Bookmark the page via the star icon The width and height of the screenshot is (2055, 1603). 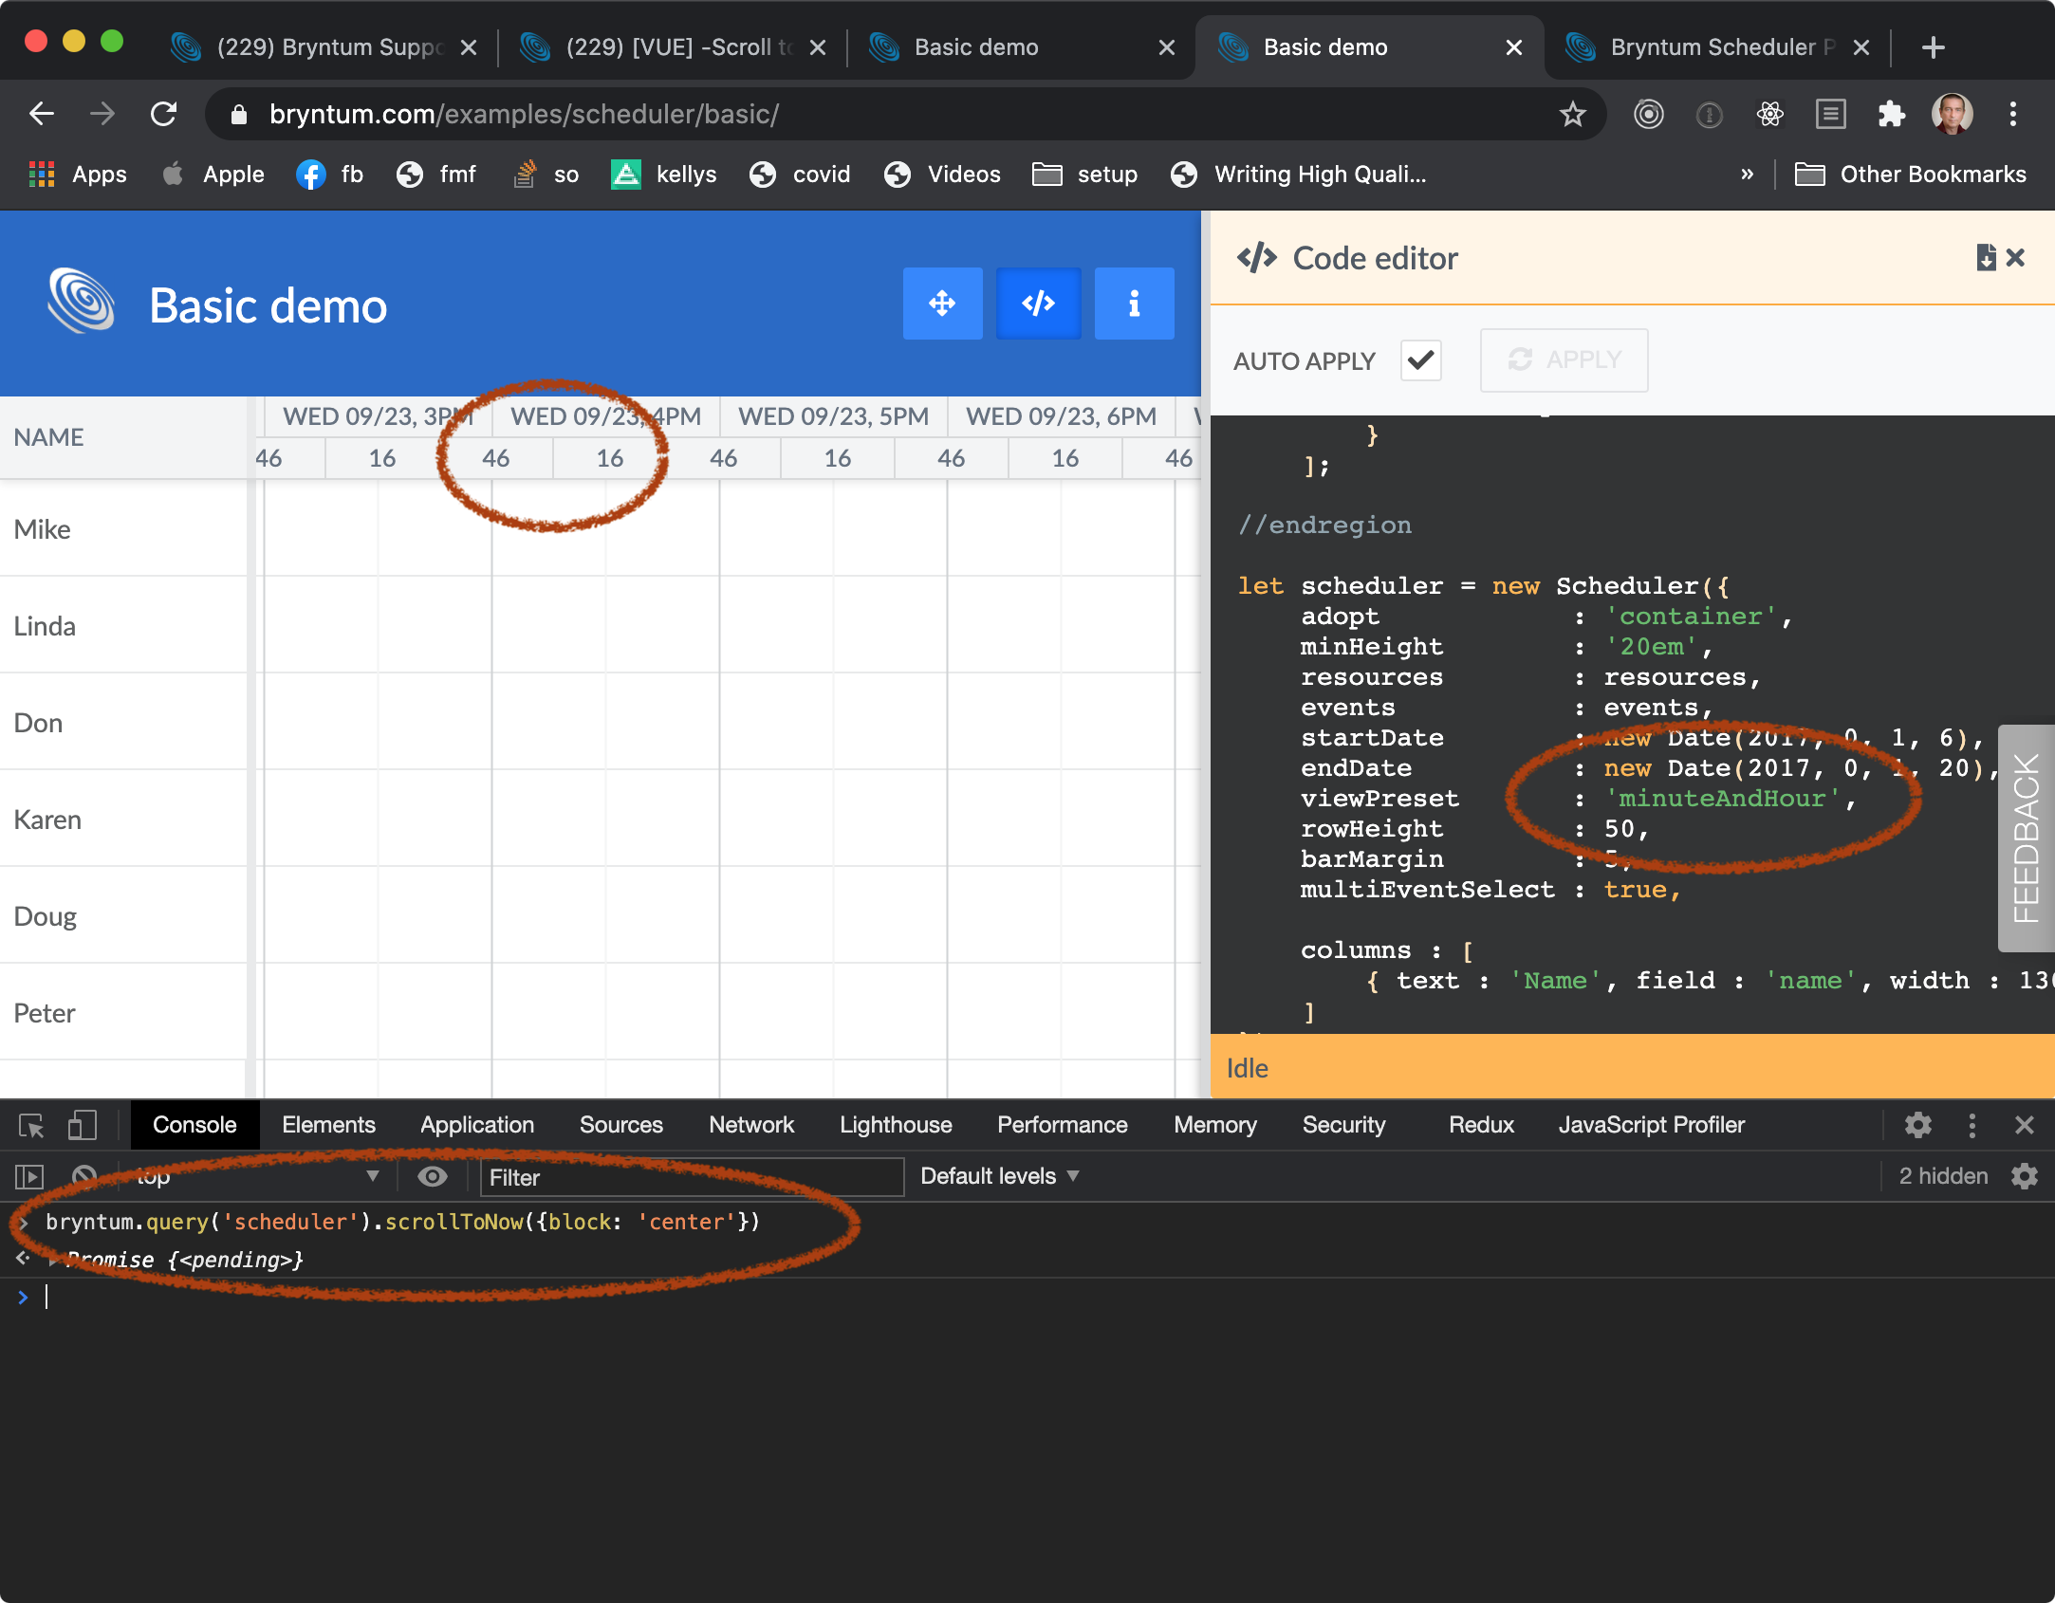tap(1573, 114)
